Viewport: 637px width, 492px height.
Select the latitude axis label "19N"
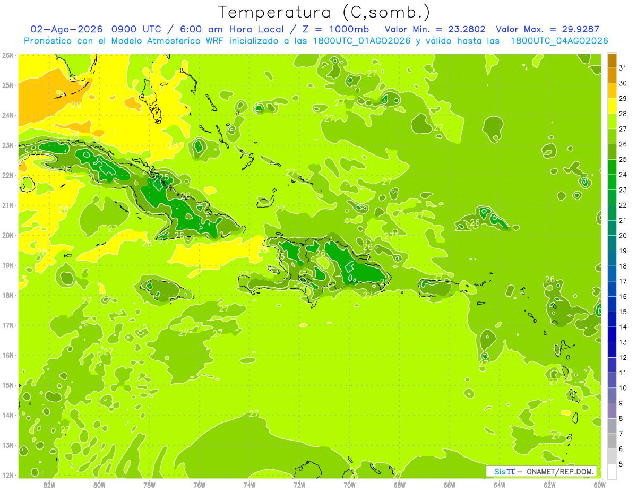point(8,265)
